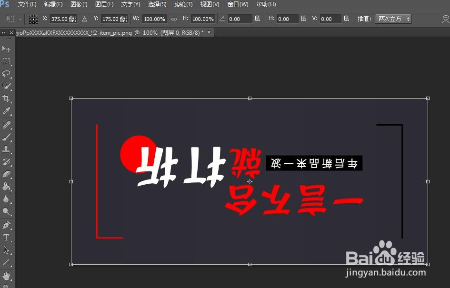Select the Move tool
Image resolution: width=450 pixels, height=288 pixels.
coord(6,49)
